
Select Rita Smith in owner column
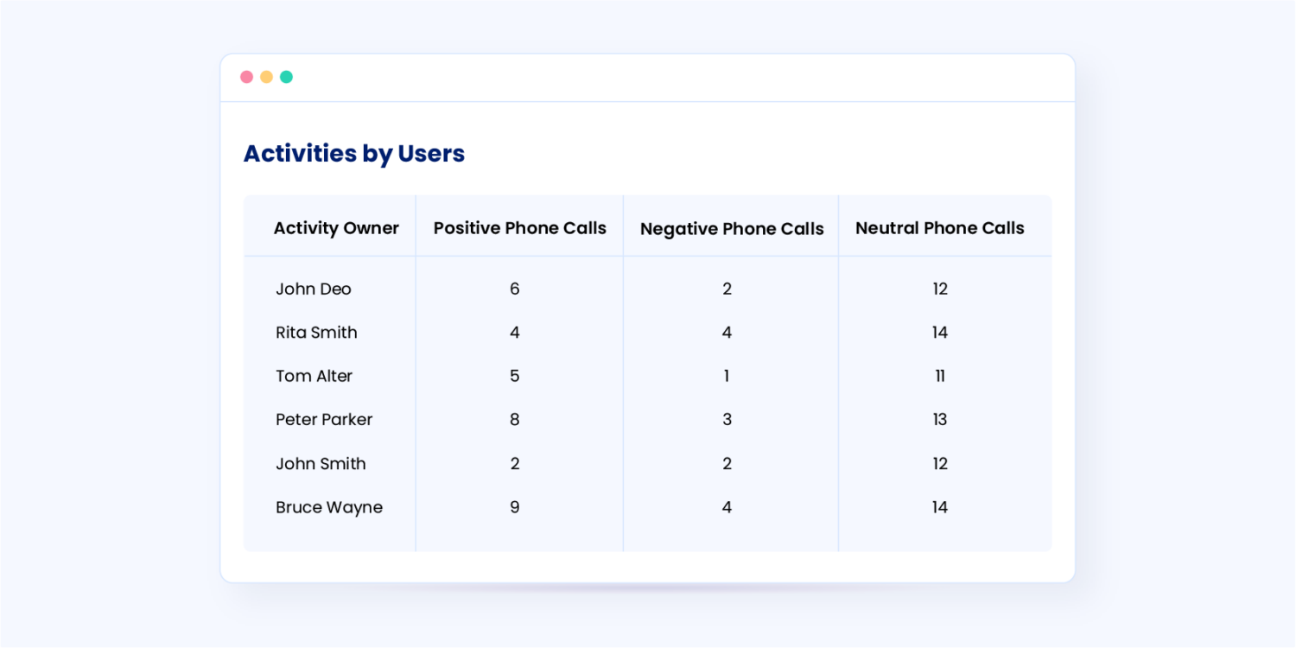[316, 333]
